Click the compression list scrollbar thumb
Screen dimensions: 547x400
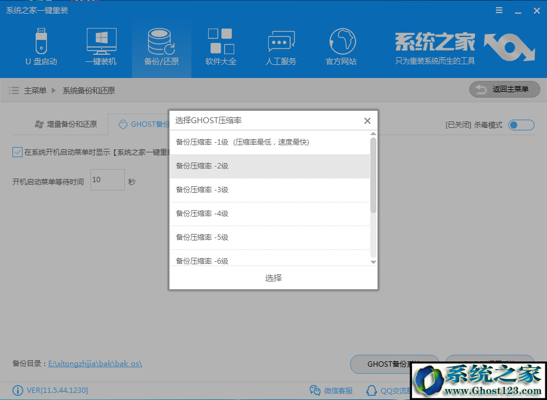[x=373, y=175]
